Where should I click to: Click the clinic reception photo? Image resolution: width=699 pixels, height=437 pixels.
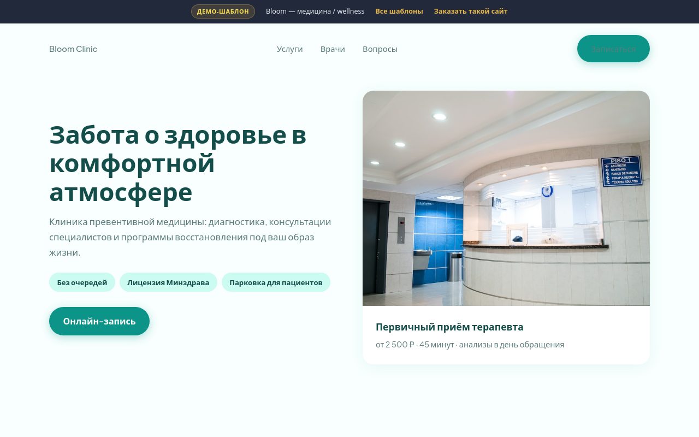tap(506, 198)
